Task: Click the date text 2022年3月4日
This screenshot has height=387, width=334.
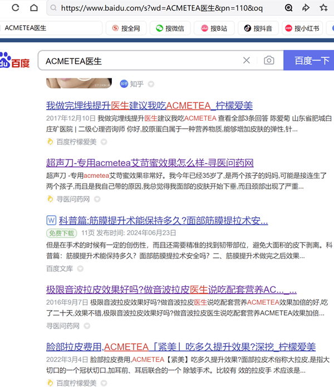Action: (67, 360)
